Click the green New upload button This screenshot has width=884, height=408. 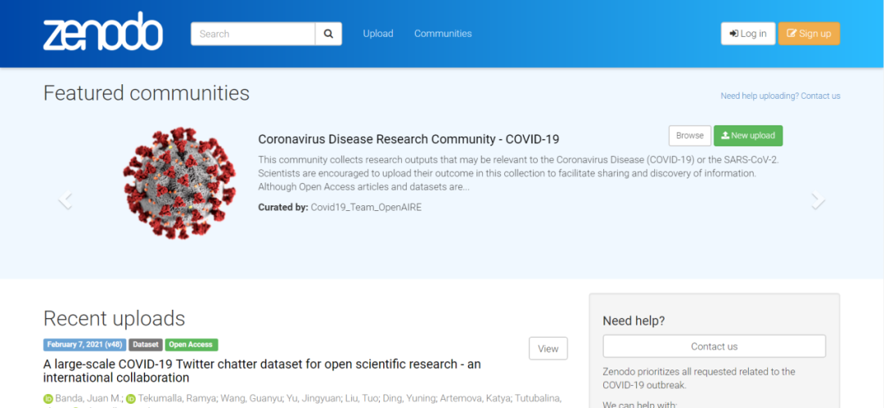coord(748,136)
